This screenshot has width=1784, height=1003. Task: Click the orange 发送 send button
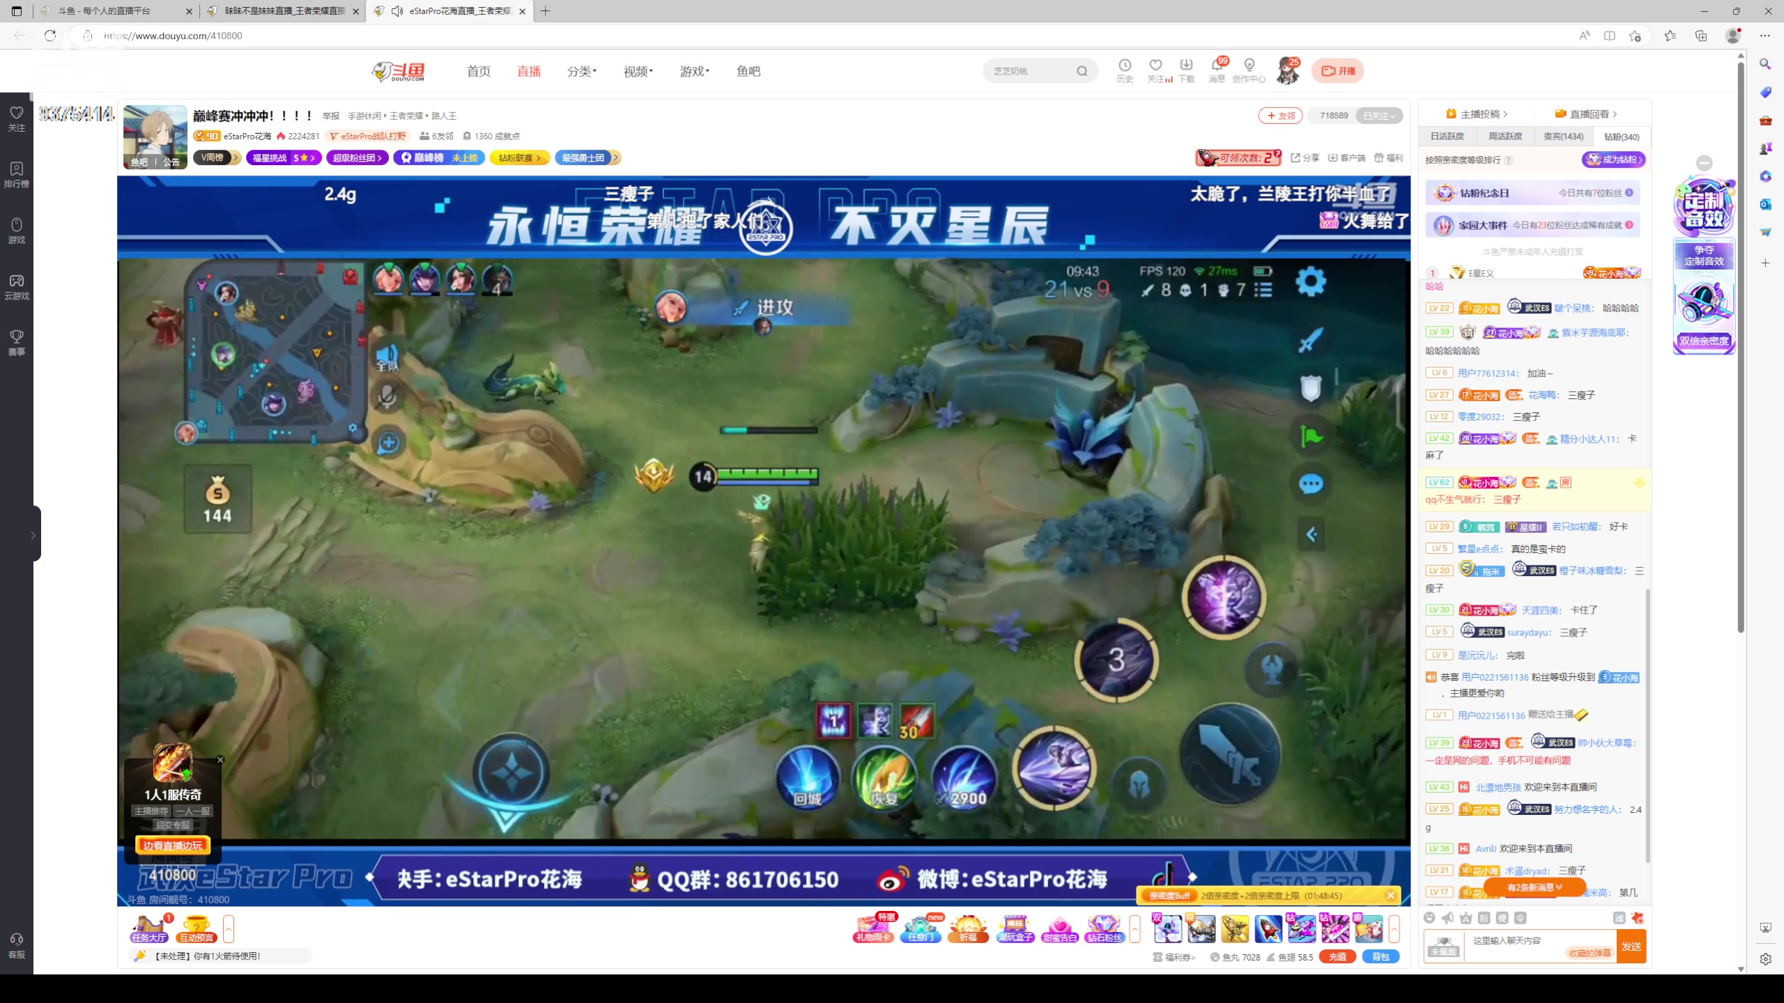click(1631, 946)
